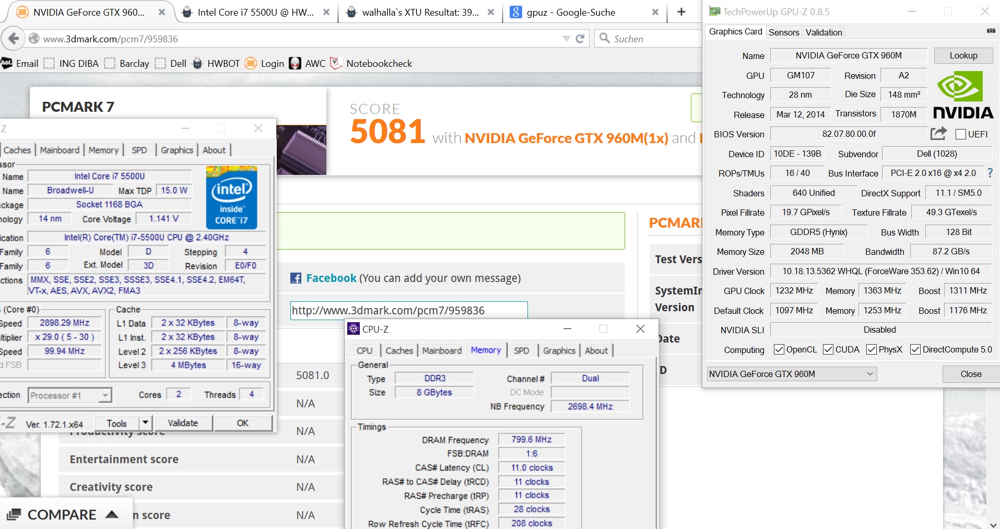The width and height of the screenshot is (1000, 529).
Task: Click the Tools button in CPU-Z
Action: coord(117,423)
